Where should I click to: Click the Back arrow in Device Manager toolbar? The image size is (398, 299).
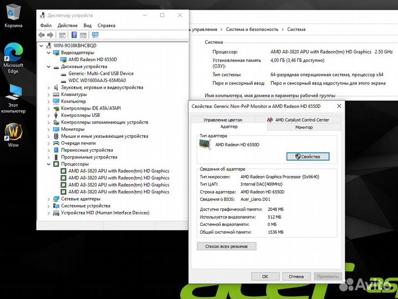pyautogui.click(x=42, y=35)
